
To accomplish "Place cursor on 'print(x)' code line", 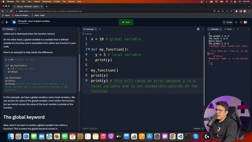I will (99, 75).
